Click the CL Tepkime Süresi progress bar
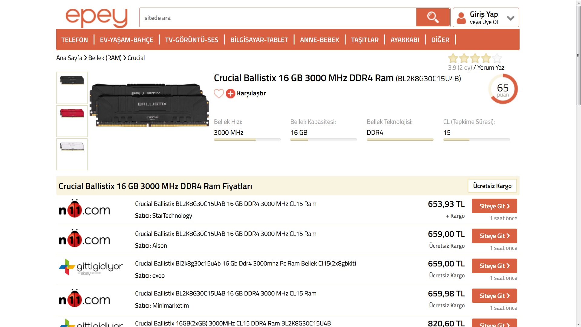Screen dimensions: 581x327 click(x=477, y=140)
